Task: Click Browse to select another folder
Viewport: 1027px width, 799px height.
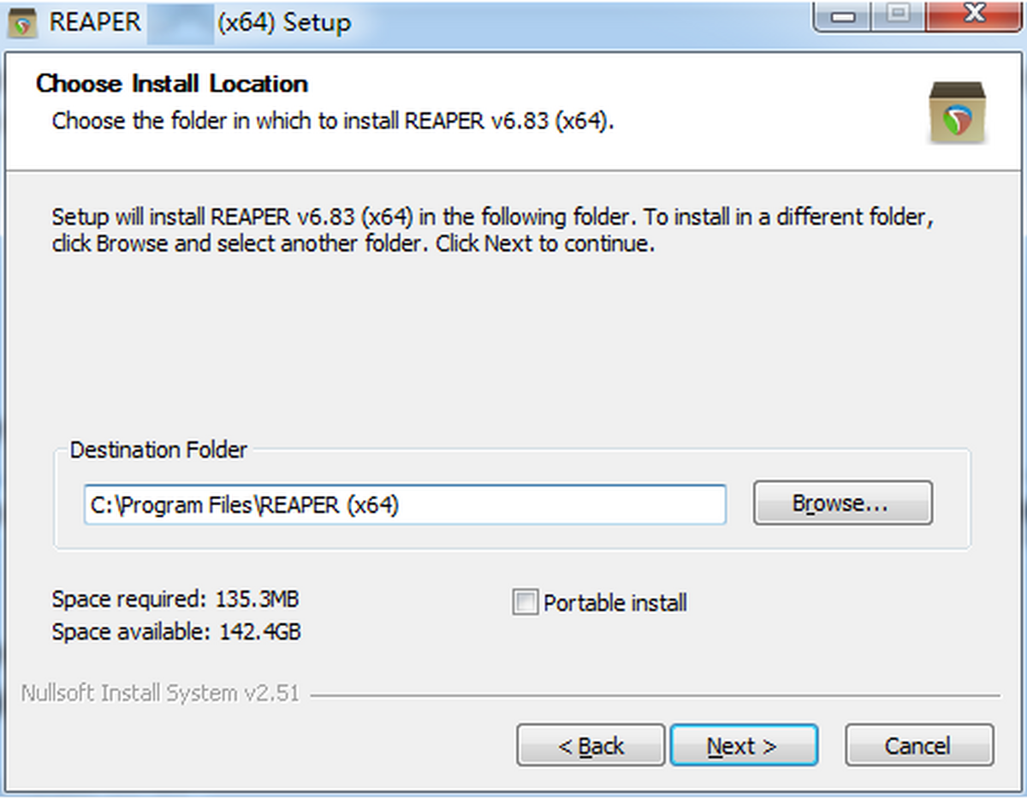Action: pyautogui.click(x=841, y=504)
